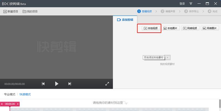
Task: Click the 我的视频素材 label
Action: (x=167, y=64)
